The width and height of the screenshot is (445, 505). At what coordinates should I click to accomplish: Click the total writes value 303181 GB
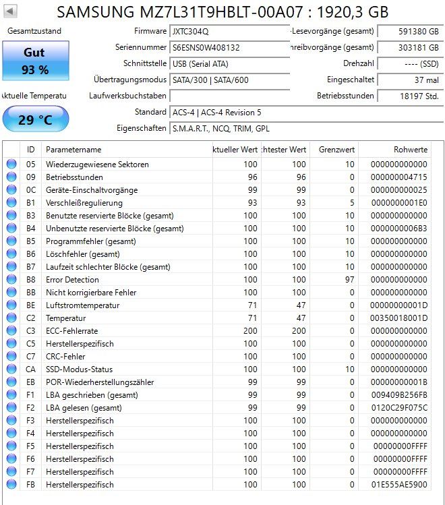coord(411,48)
